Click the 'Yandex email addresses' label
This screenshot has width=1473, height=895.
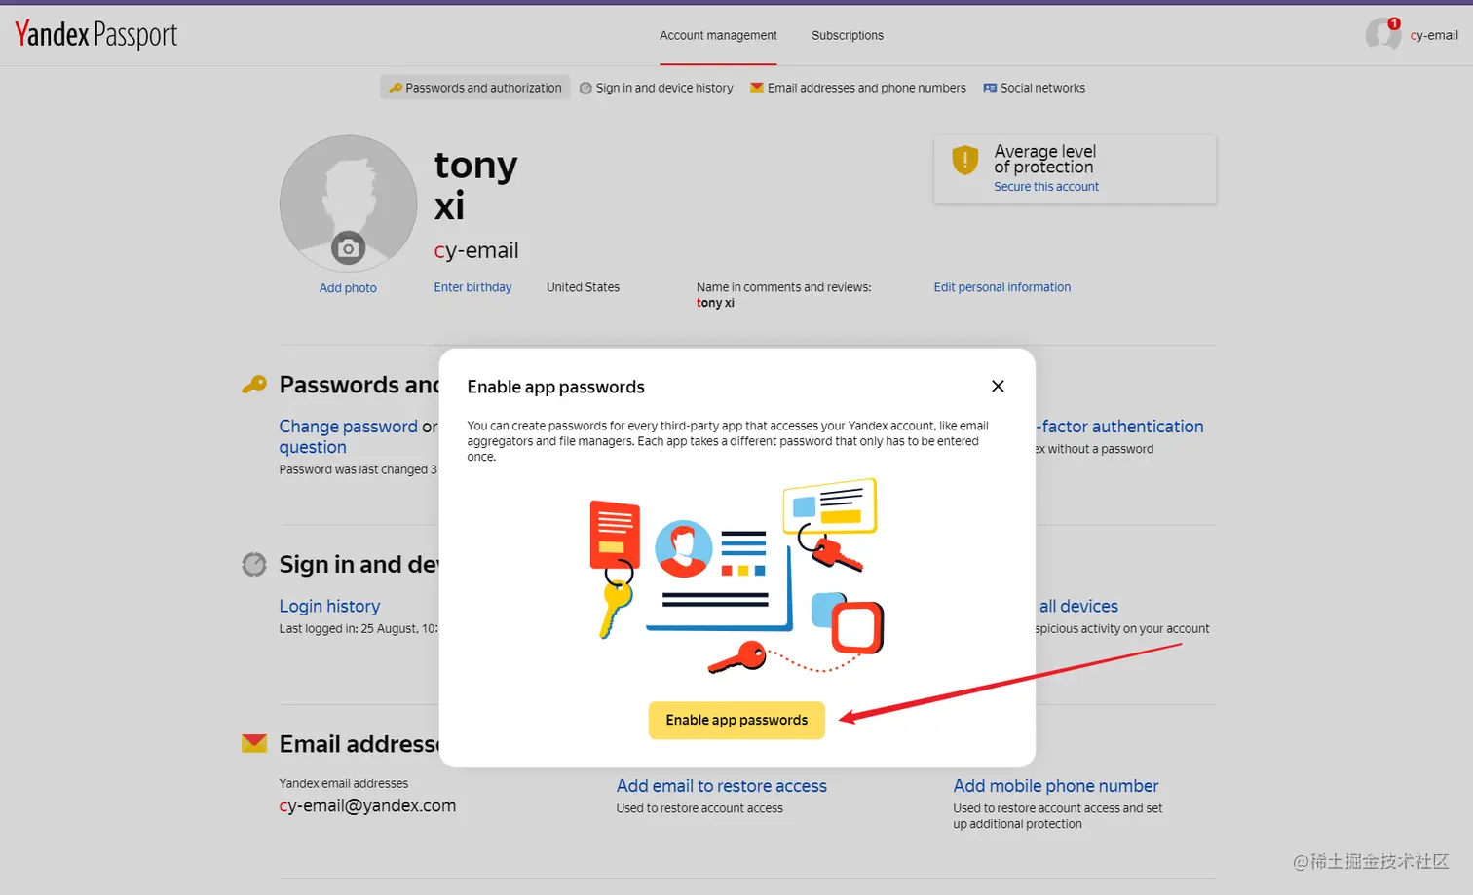(343, 783)
